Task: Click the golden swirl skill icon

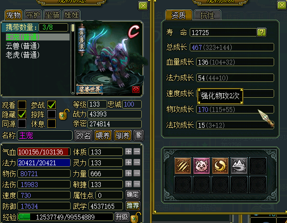Action: tap(220, 166)
